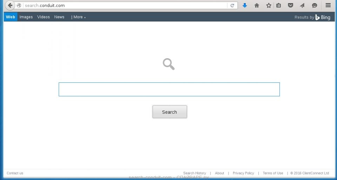Reload the page with the refresh icon
The width and height of the screenshot is (337, 180).
(x=232, y=6)
